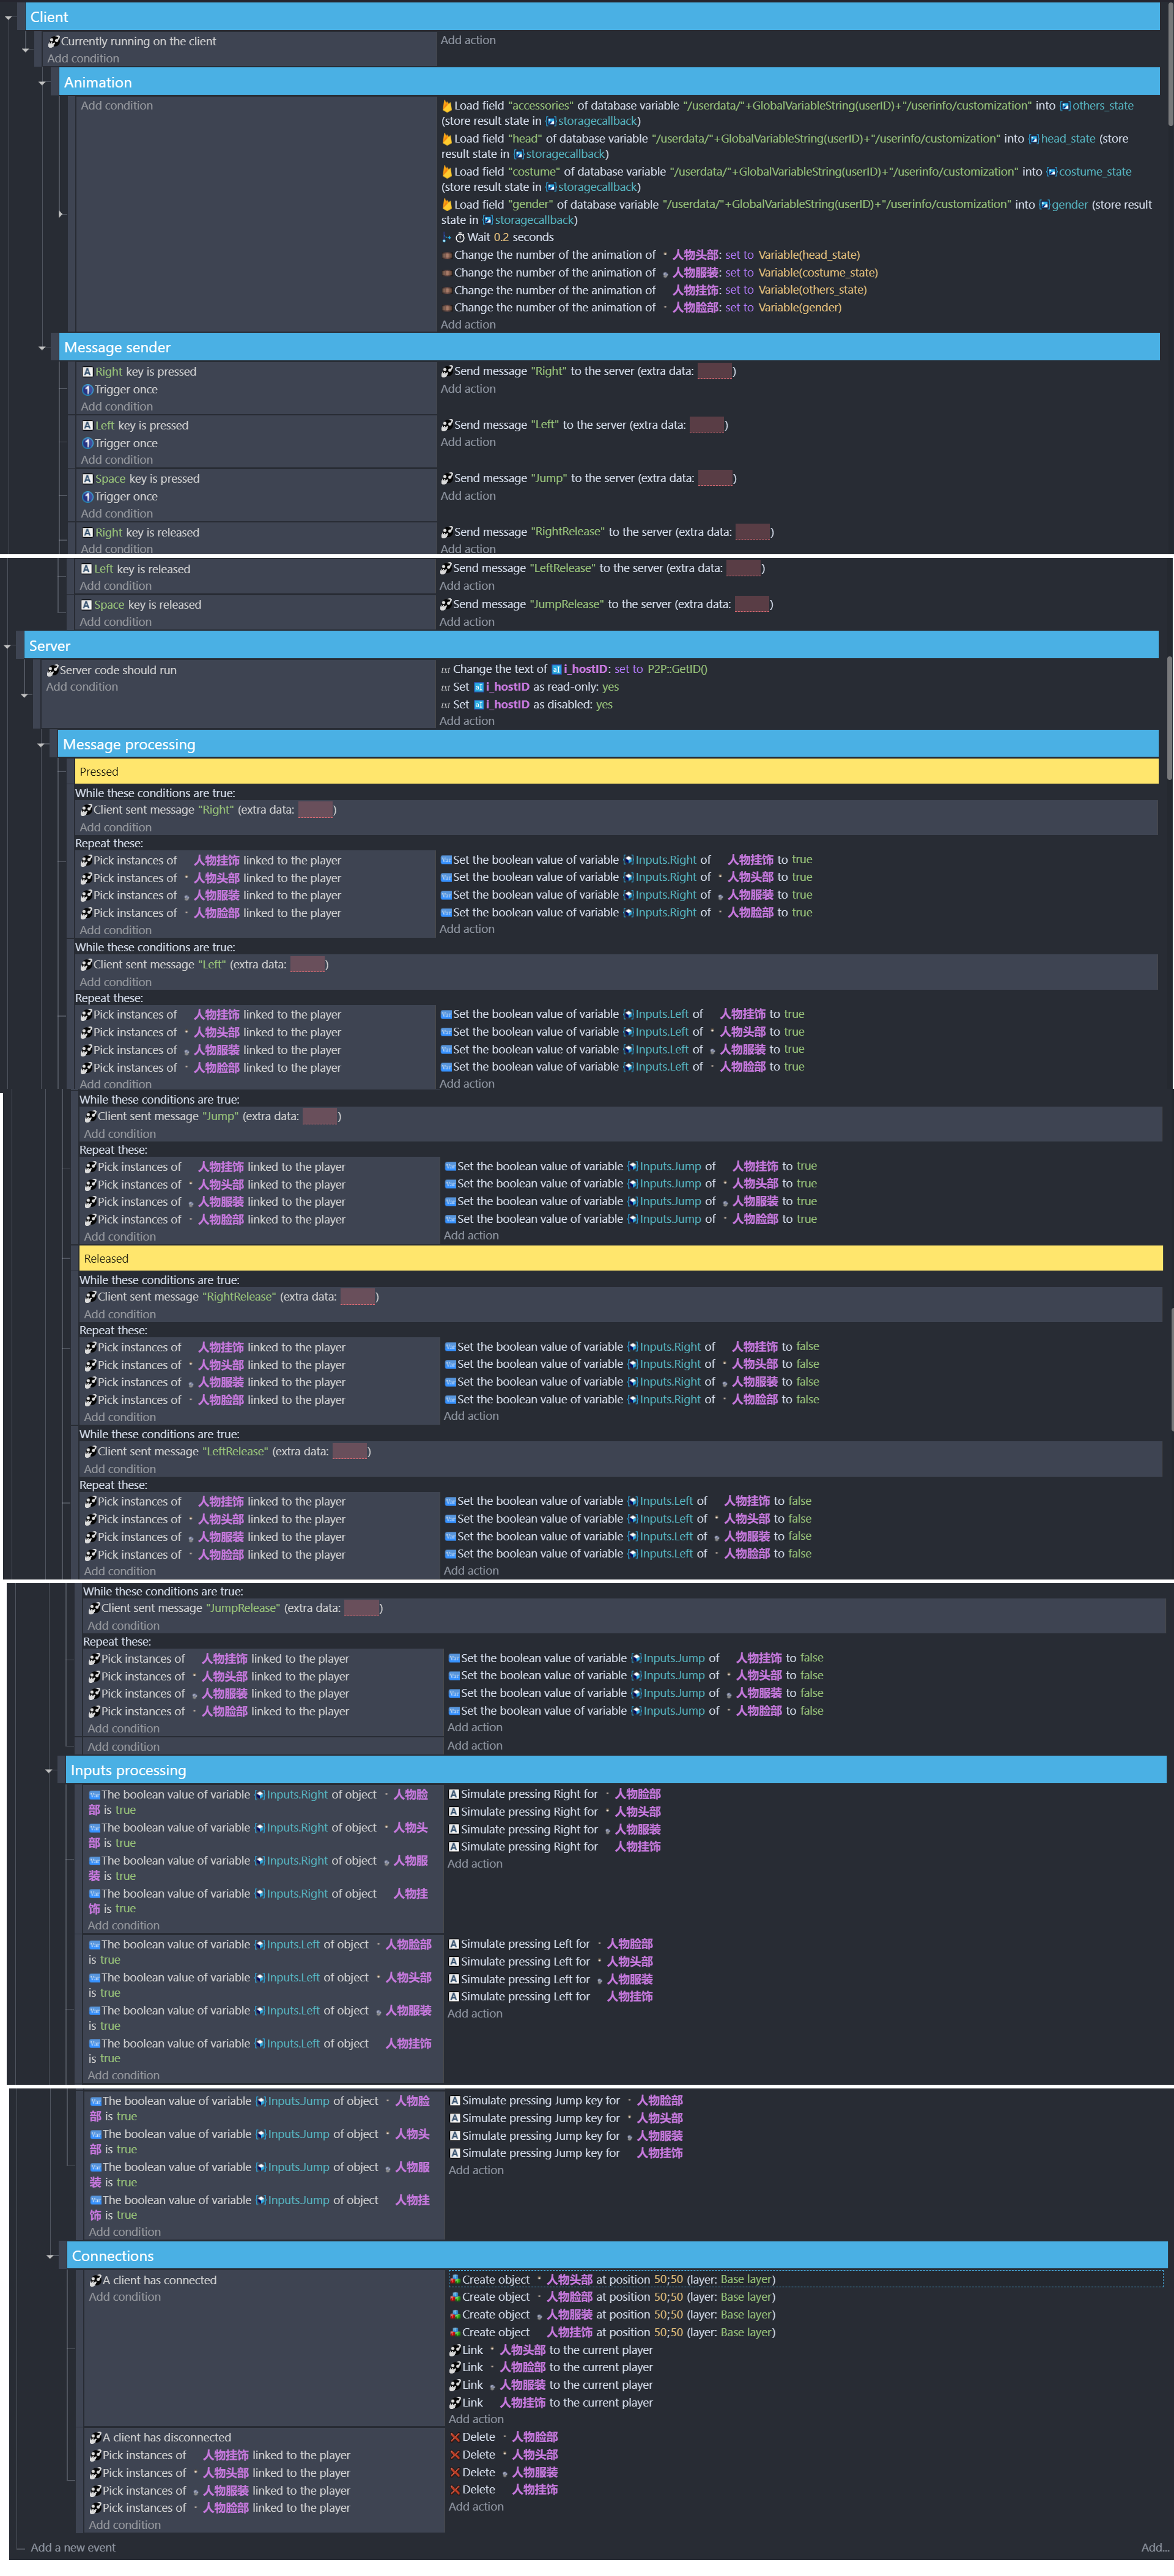Click the Firebase icon of Load field "head"

coord(446,139)
